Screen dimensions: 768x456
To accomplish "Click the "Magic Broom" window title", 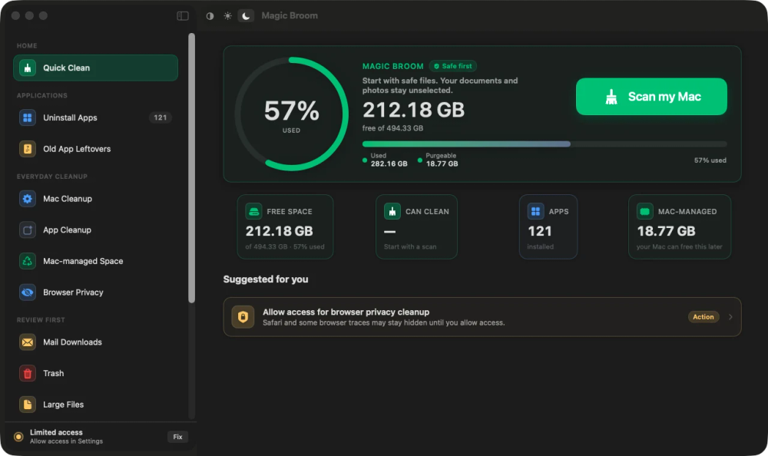I will pos(290,15).
